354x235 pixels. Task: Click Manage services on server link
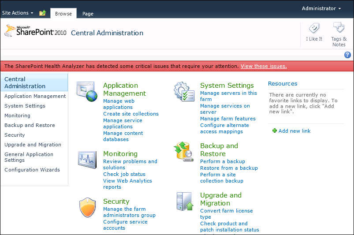pyautogui.click(x=225, y=109)
